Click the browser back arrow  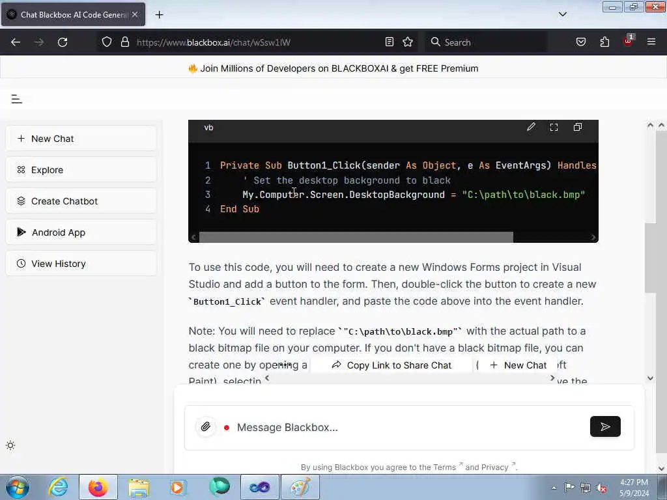(x=16, y=42)
